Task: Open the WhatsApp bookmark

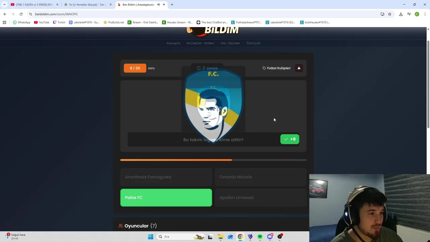Action: [21, 23]
